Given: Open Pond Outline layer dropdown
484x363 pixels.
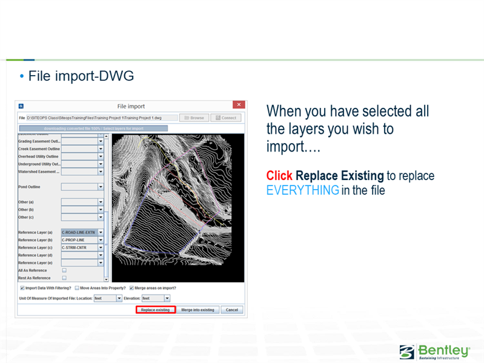Looking at the screenshot, I should point(101,187).
